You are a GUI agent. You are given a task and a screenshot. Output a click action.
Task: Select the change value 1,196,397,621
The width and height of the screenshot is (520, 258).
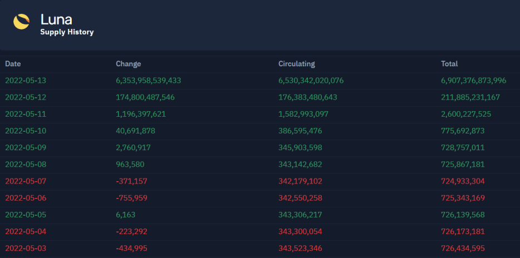(141, 114)
